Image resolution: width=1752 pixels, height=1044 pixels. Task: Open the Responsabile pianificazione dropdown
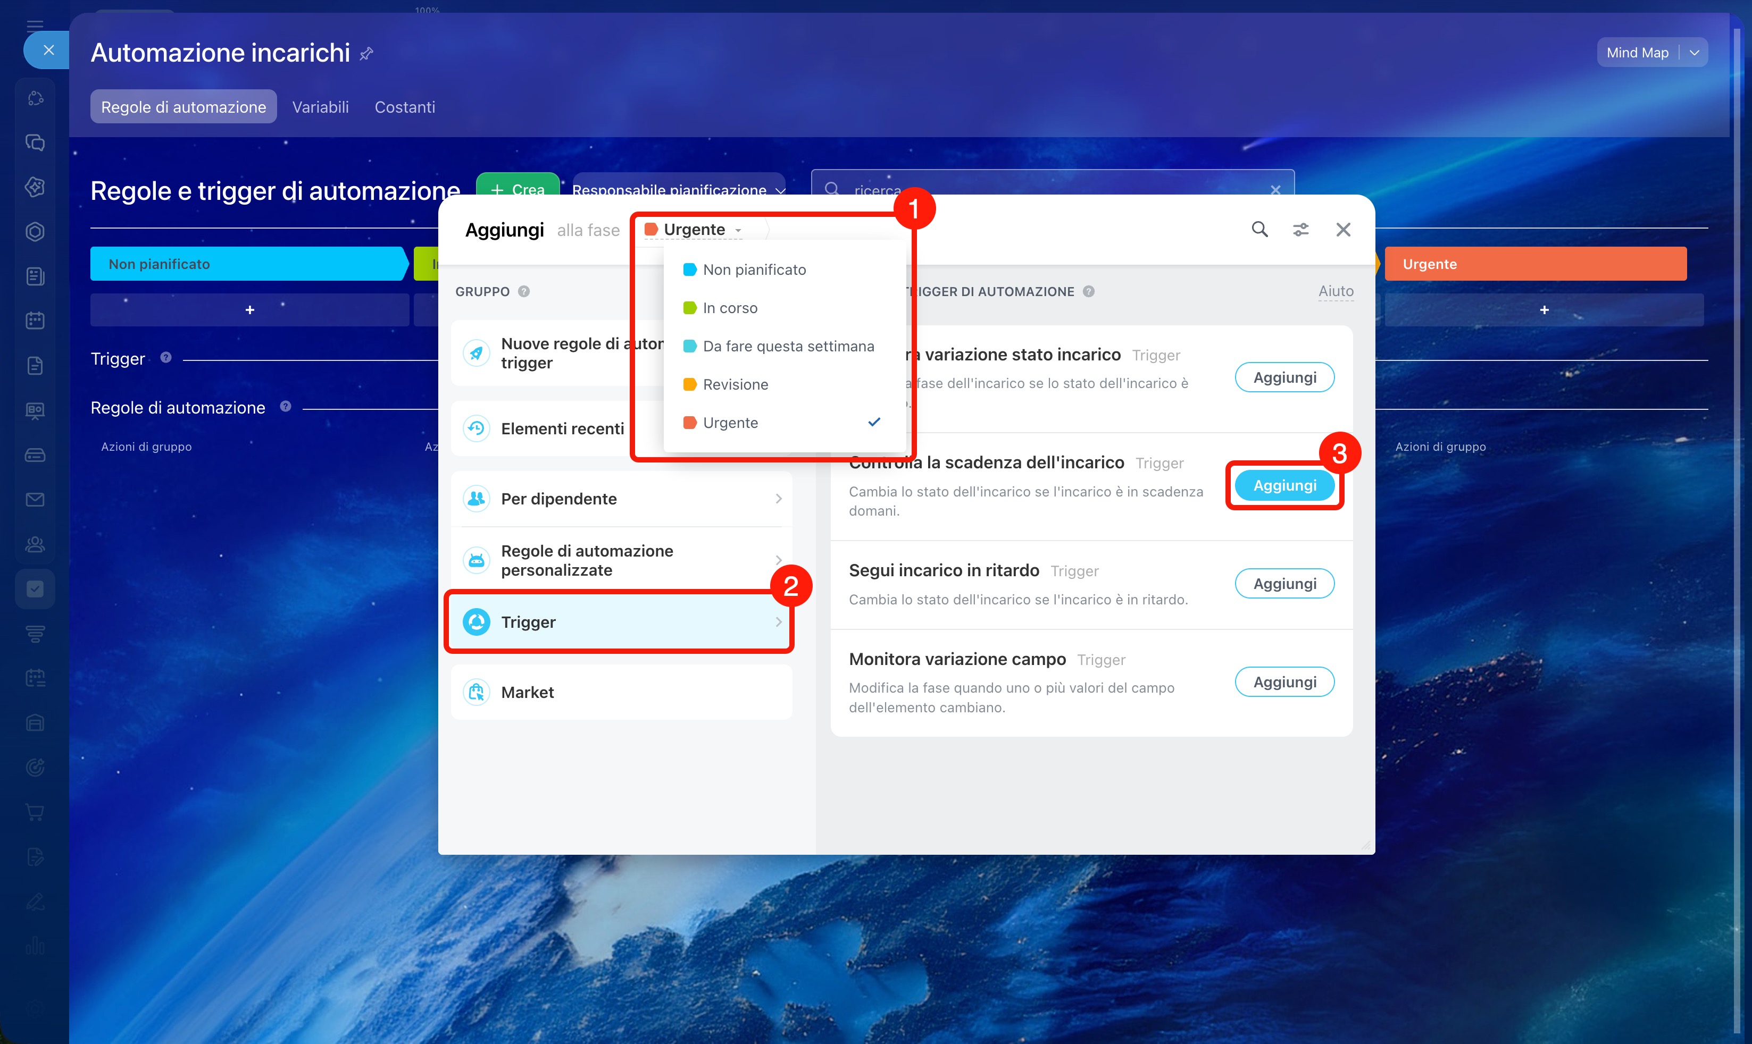coord(679,189)
